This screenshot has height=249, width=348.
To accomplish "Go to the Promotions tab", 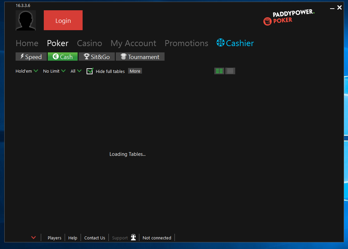I will click(186, 43).
